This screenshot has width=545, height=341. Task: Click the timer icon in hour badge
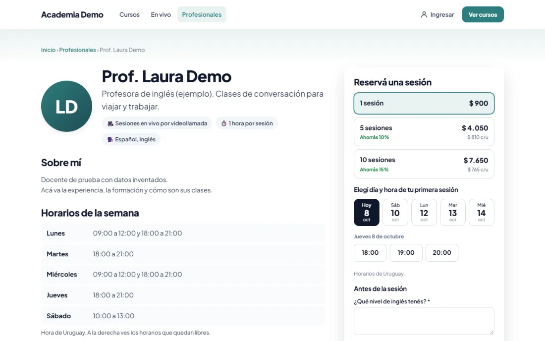pyautogui.click(x=224, y=123)
